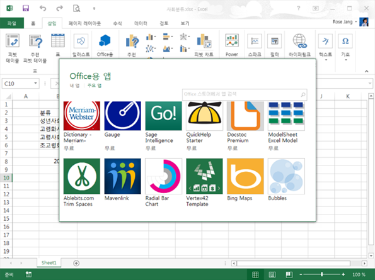Switch to Page Layout view in the status bar

[x=272, y=275]
